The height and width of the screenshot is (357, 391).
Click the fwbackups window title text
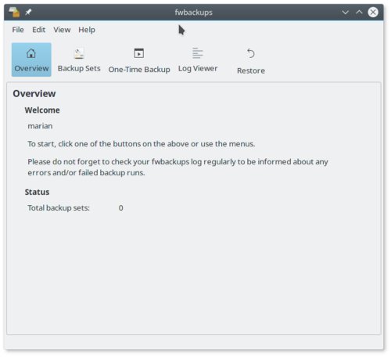[194, 13]
